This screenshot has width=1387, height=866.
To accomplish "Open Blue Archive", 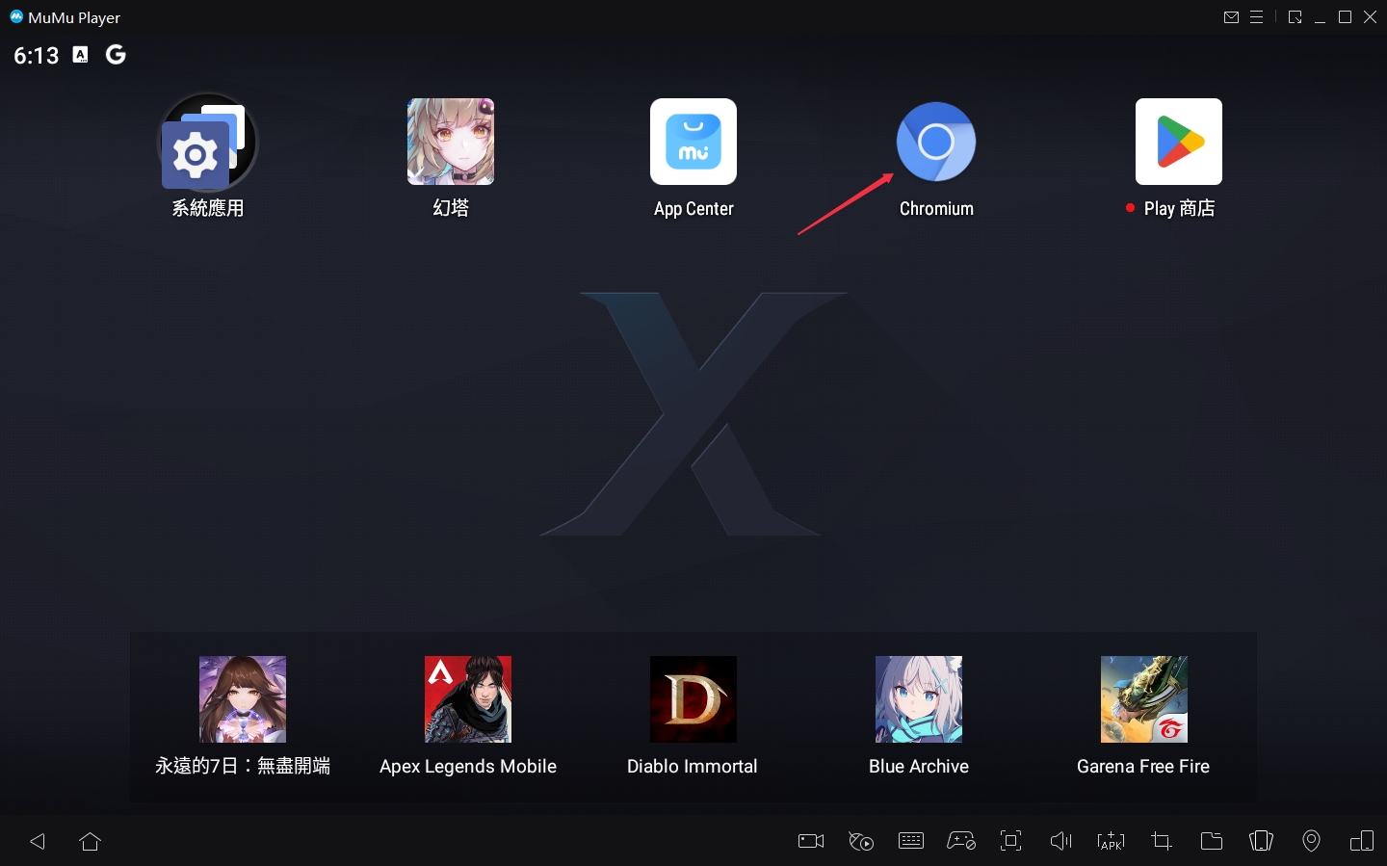I will pos(919,699).
